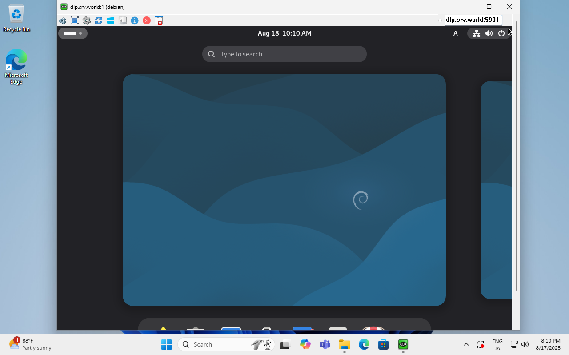Click the sync tray icon with red dot
The image size is (569, 355).
(481, 344)
